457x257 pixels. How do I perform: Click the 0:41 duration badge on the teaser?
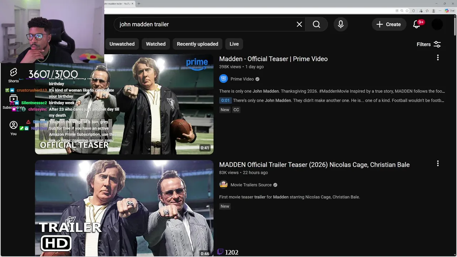(x=205, y=148)
